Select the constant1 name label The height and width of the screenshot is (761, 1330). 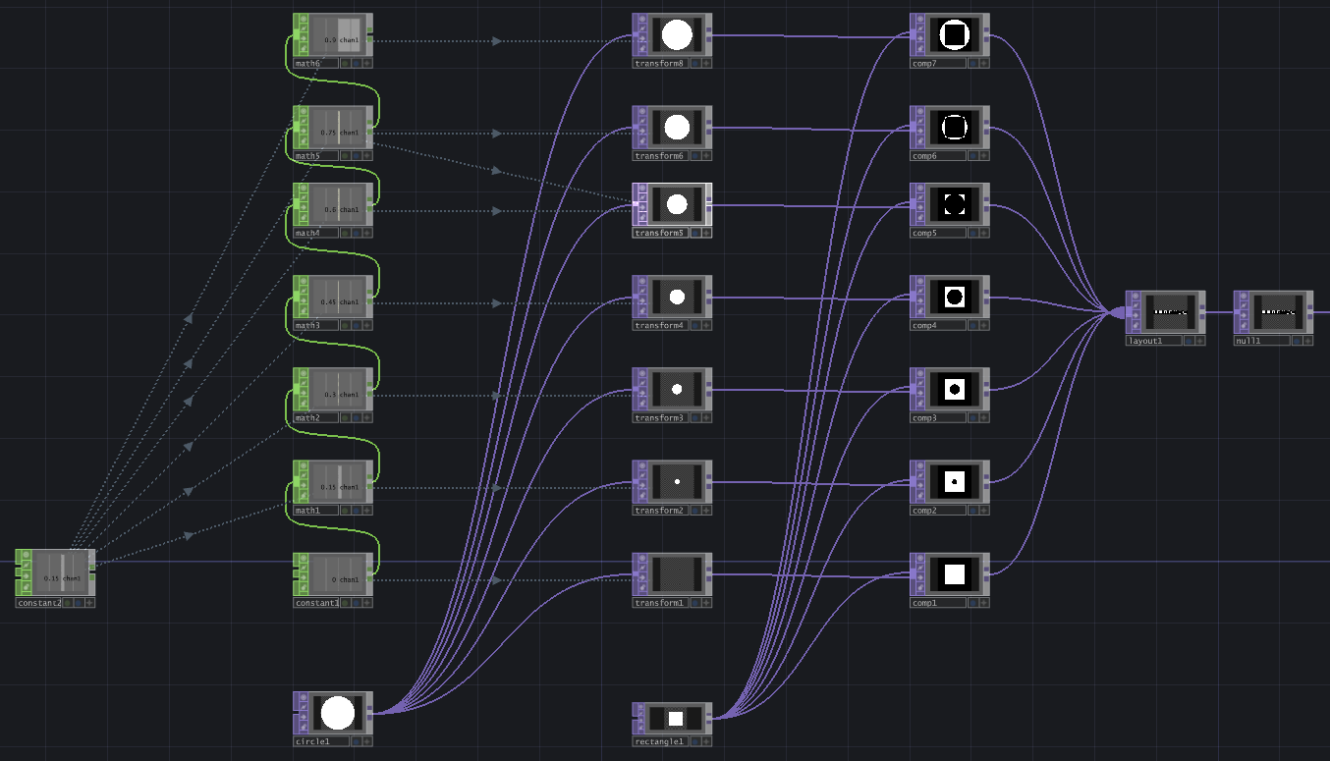[315, 602]
